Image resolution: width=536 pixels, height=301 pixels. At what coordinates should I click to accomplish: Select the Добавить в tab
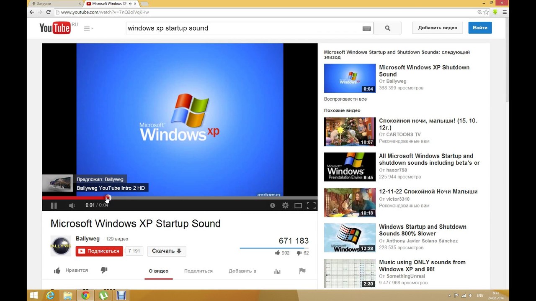click(242, 271)
